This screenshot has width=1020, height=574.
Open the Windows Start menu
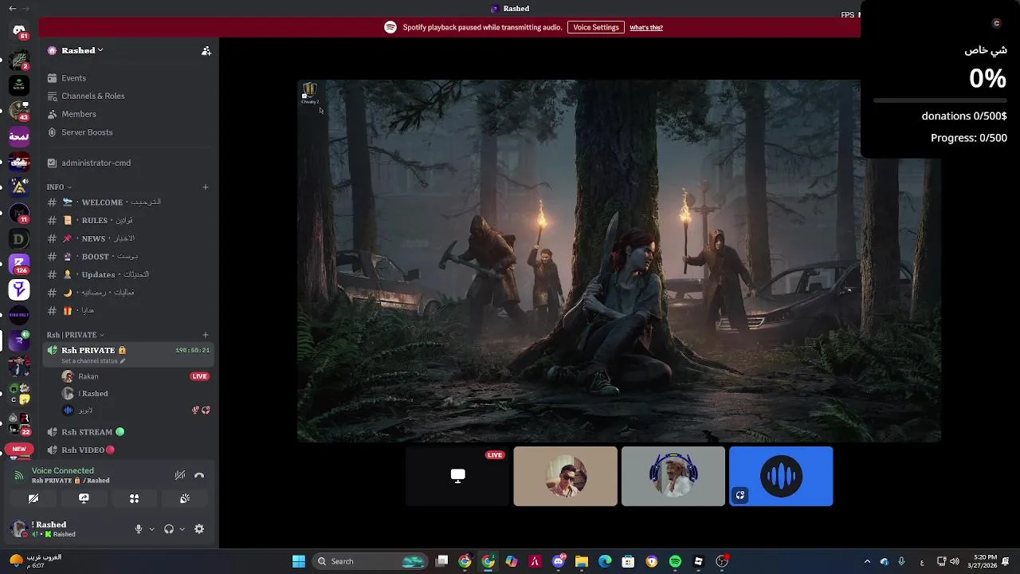[299, 561]
